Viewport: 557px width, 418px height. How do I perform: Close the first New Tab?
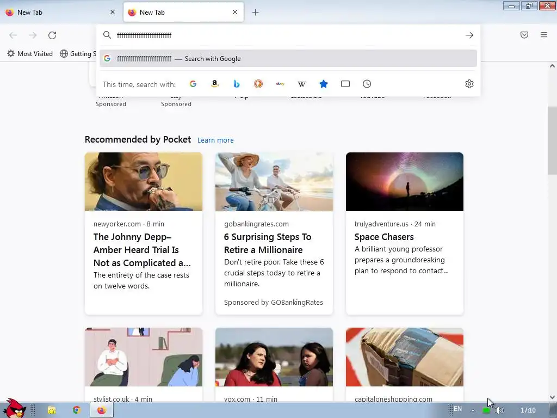pos(113,12)
